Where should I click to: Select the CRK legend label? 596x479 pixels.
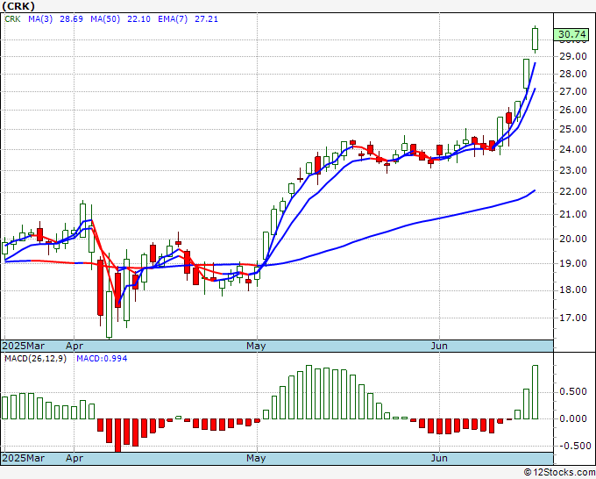click(x=12, y=19)
